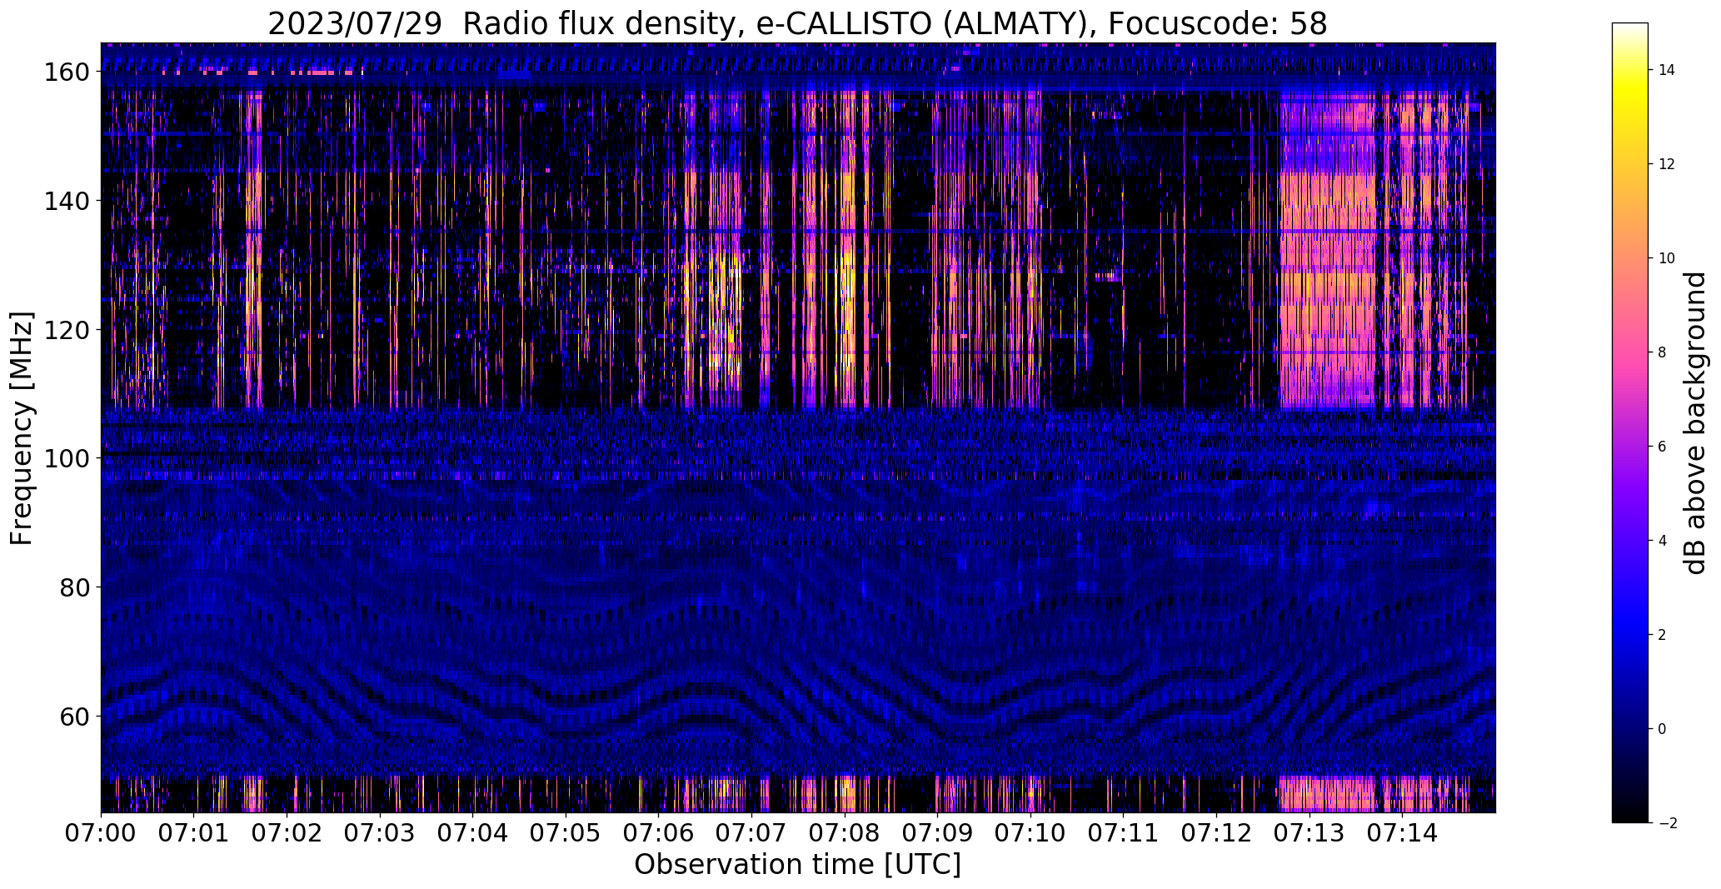Click the low-frequency burst at 07:13 below 50 MHz

(x=1327, y=793)
